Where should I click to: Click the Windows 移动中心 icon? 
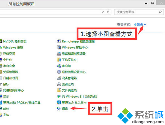point(59,47)
